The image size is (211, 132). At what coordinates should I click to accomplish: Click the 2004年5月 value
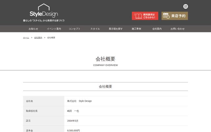point(73,121)
